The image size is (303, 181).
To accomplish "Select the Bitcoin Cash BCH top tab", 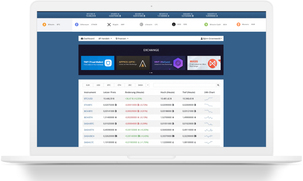I will (x=216, y=25).
